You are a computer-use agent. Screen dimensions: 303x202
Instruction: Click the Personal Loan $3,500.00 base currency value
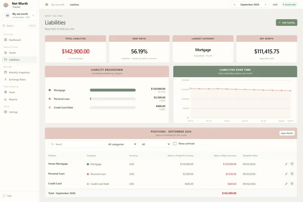coord(231,174)
